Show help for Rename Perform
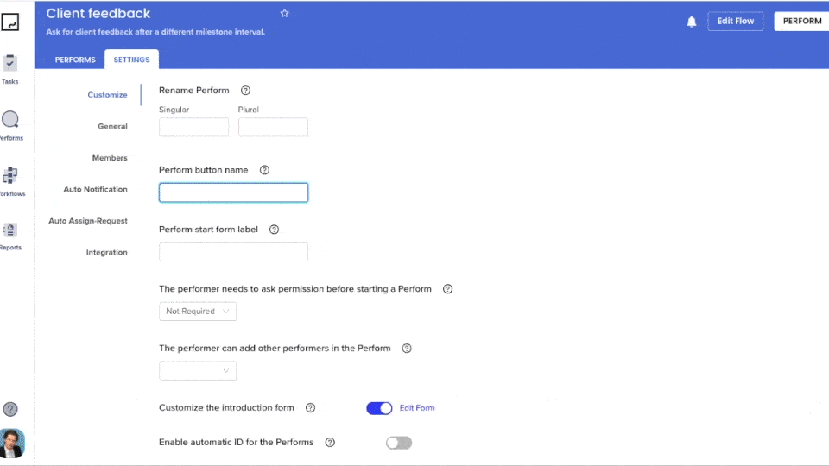This screenshot has width=829, height=466. 245,91
